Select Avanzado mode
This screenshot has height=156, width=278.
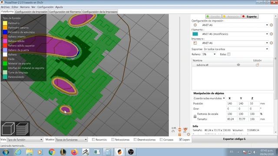[232, 16]
